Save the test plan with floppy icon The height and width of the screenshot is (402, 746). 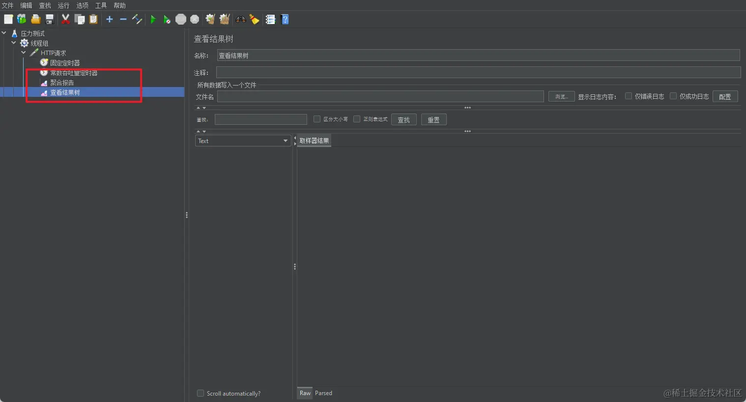[x=50, y=19]
